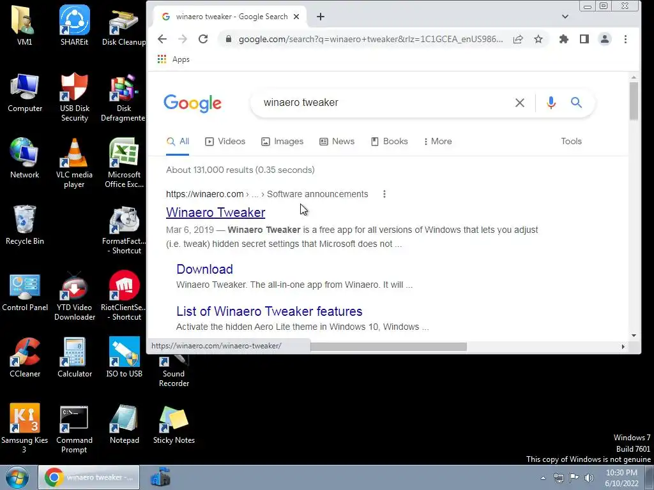Submit search with the magnifier icon
Image resolution: width=654 pixels, height=490 pixels.
[577, 103]
